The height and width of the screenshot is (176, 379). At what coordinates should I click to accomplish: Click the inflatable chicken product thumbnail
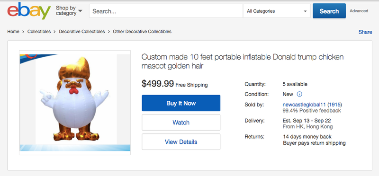tap(75, 103)
